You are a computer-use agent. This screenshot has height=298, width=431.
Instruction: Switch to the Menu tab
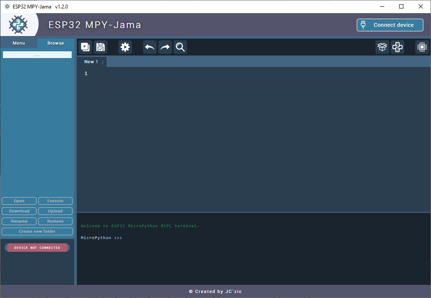pyautogui.click(x=19, y=43)
